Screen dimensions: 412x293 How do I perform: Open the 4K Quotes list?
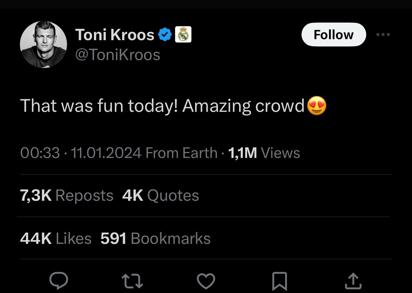(x=161, y=195)
